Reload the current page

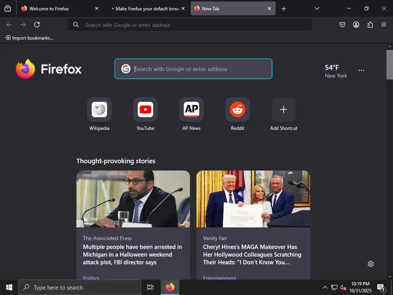37,25
